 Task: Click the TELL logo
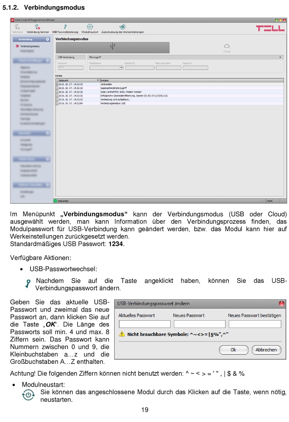click(x=270, y=28)
